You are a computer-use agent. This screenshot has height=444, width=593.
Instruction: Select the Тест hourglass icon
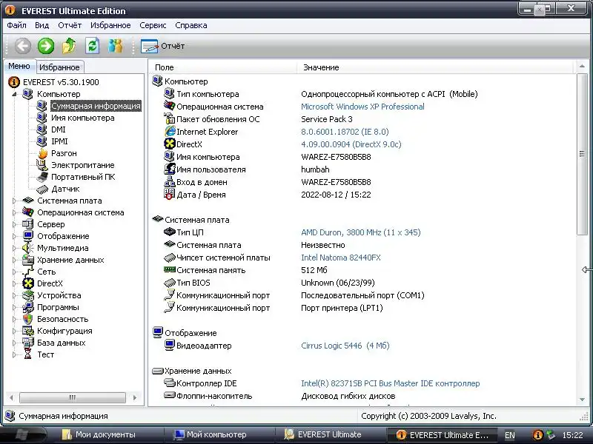pyautogui.click(x=28, y=354)
